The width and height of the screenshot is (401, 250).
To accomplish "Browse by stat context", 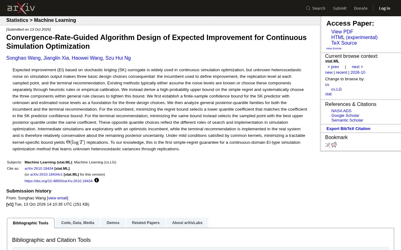I will pyautogui.click(x=328, y=94).
